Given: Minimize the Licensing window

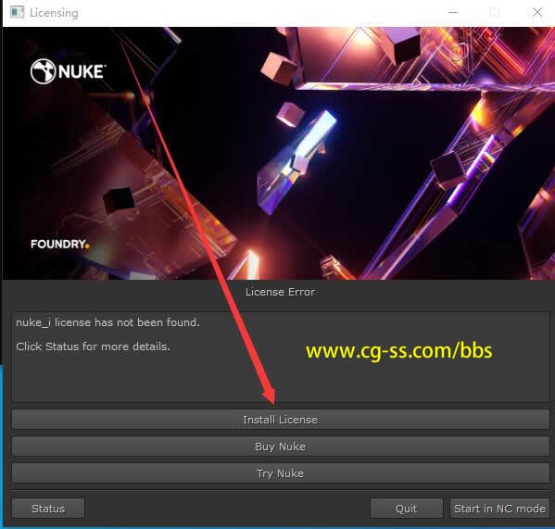Looking at the screenshot, I should click(x=453, y=12).
